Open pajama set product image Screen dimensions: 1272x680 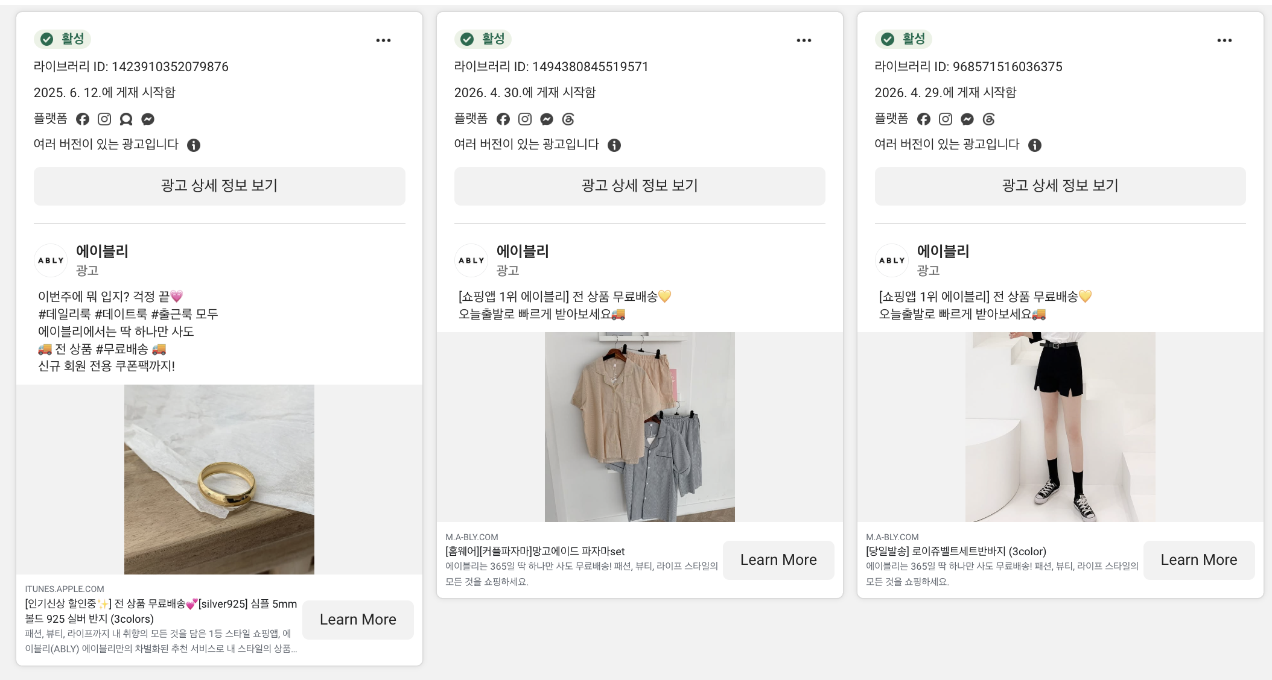pos(640,427)
